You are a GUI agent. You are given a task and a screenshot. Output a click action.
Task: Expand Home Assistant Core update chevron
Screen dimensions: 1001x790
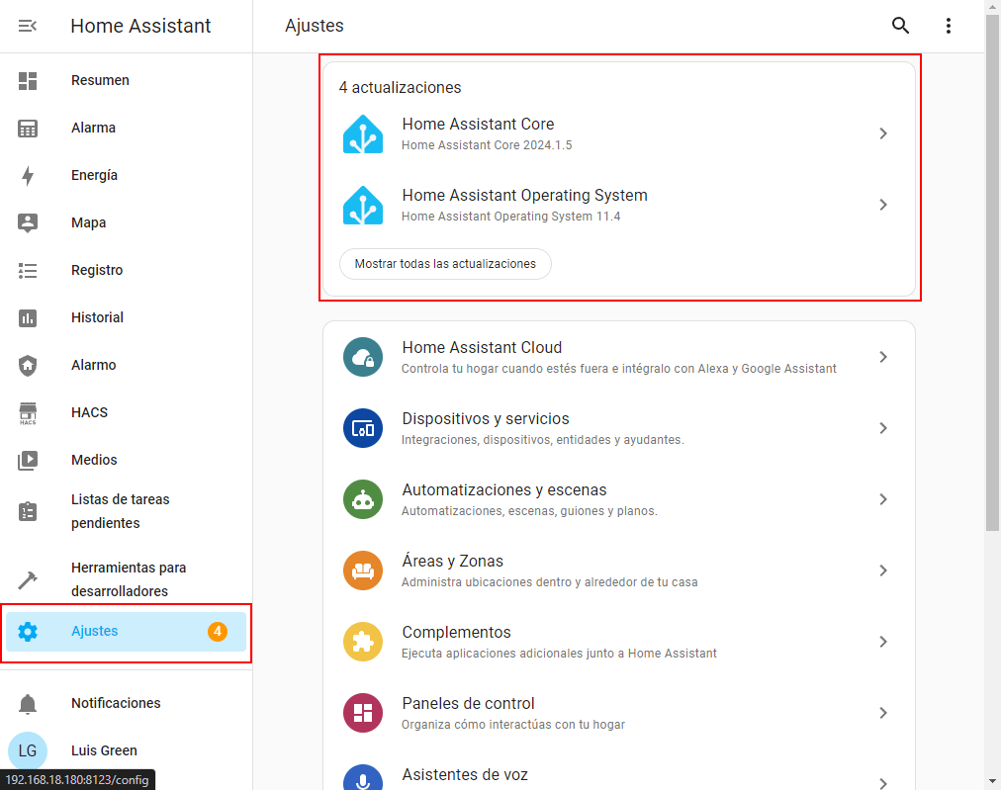point(883,133)
